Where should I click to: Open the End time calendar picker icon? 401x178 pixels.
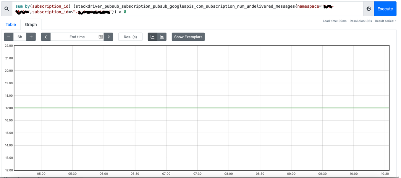coord(101,37)
